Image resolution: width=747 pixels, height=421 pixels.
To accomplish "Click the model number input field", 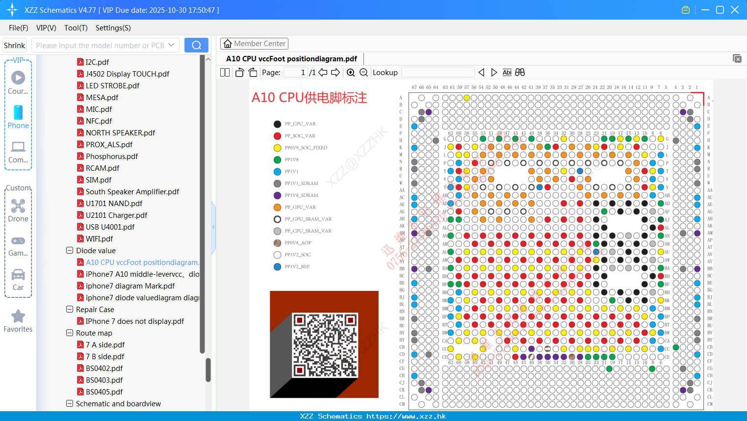I will (100, 45).
